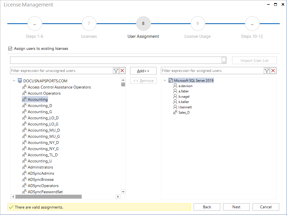Click the group icon next to Accounting_U

pyautogui.click(x=24, y=161)
